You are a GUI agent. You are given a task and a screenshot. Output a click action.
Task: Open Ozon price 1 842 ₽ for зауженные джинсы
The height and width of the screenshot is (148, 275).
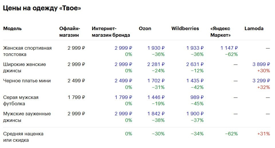[156, 114]
